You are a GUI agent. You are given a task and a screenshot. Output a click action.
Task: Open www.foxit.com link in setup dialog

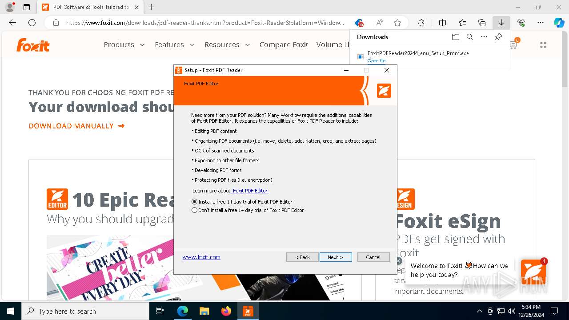point(201,257)
